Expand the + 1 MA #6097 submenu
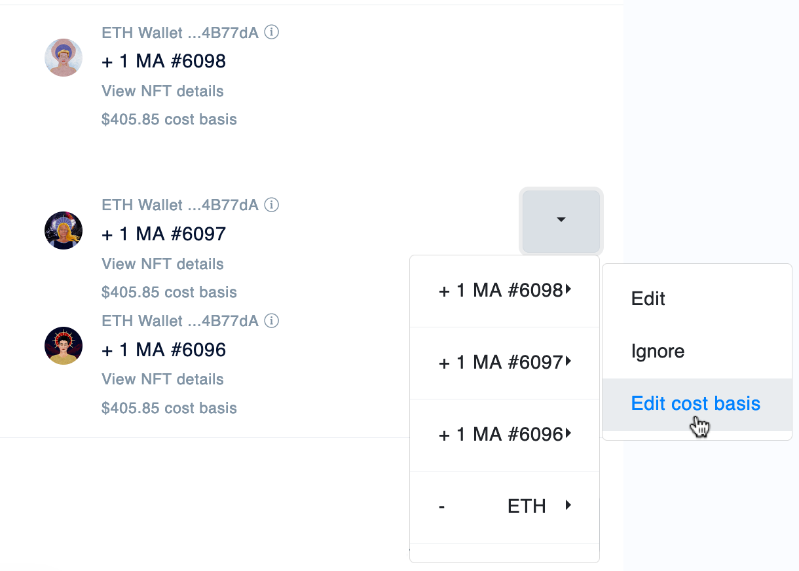The height and width of the screenshot is (571, 799). pos(504,363)
